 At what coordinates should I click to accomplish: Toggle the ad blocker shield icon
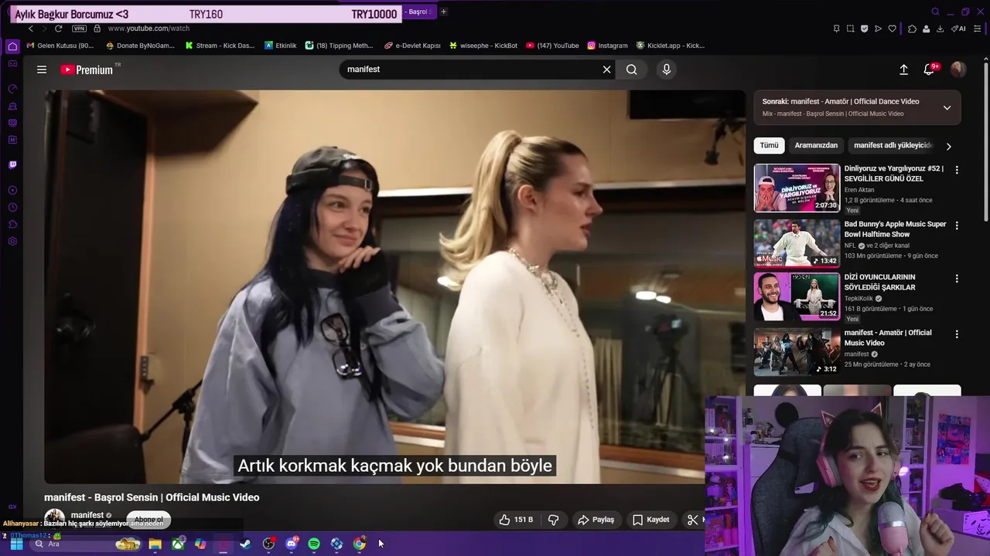864,29
